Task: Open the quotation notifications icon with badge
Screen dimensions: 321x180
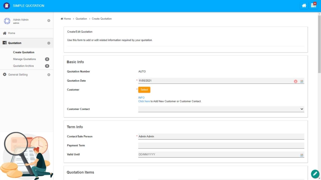Action: 313,5
